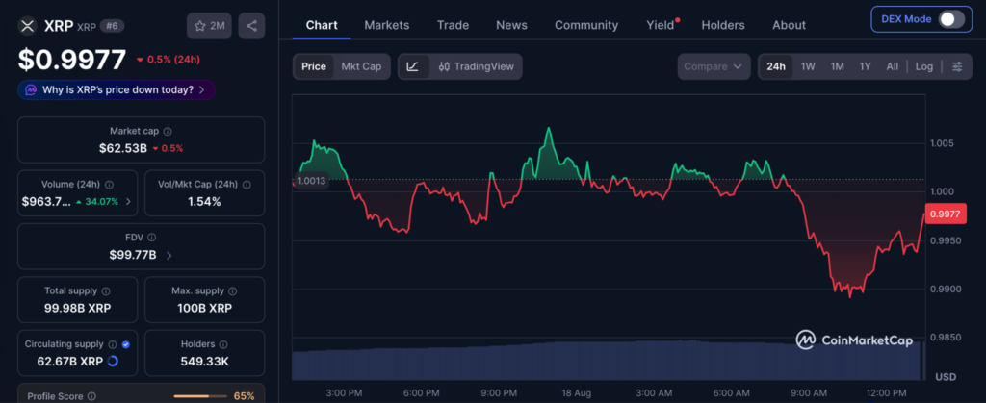Open the line chart view icon
The height and width of the screenshot is (403, 986).
[413, 66]
